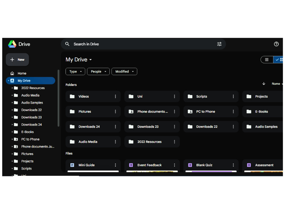
Task: Click the Google Drive logo
Action: click(12, 44)
